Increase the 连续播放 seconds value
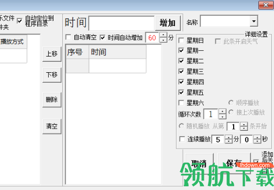The image size is (274, 190). point(257,137)
